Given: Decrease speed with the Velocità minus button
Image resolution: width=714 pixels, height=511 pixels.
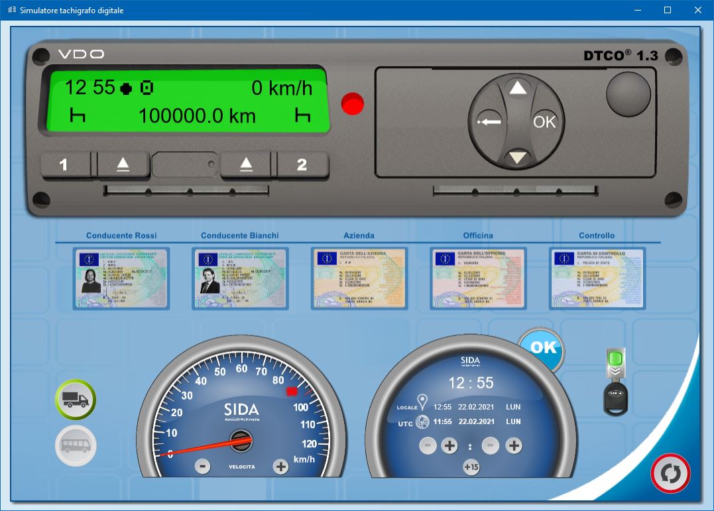Looking at the screenshot, I should click(203, 467).
